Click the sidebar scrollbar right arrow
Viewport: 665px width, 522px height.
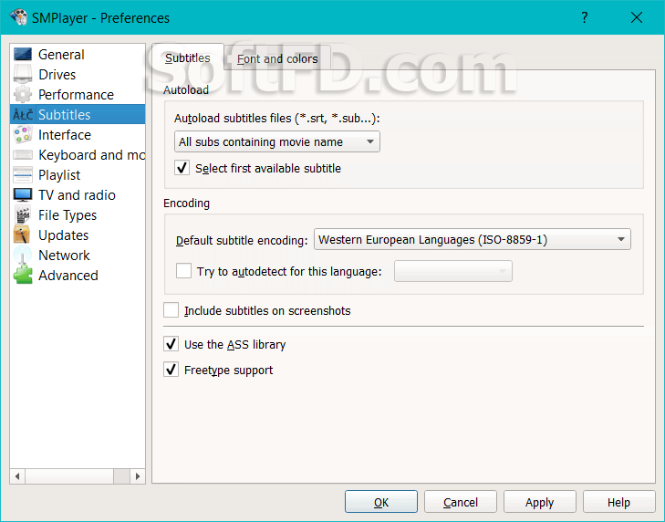point(138,476)
